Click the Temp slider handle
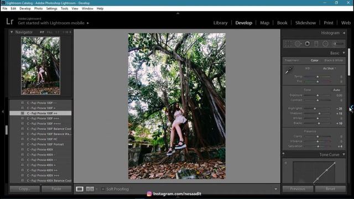The height and width of the screenshot is (199, 354). pyautogui.click(x=317, y=77)
